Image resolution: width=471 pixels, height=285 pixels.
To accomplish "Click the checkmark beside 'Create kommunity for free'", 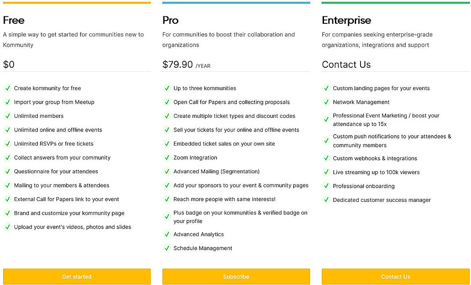I will tap(7, 88).
